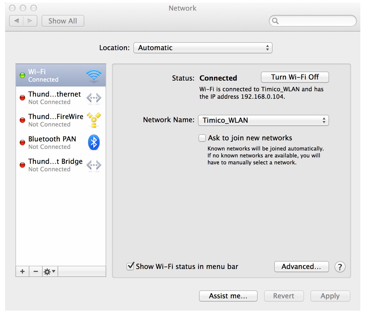Select the Bluetooth PAN service
367x317 pixels.
point(61,143)
